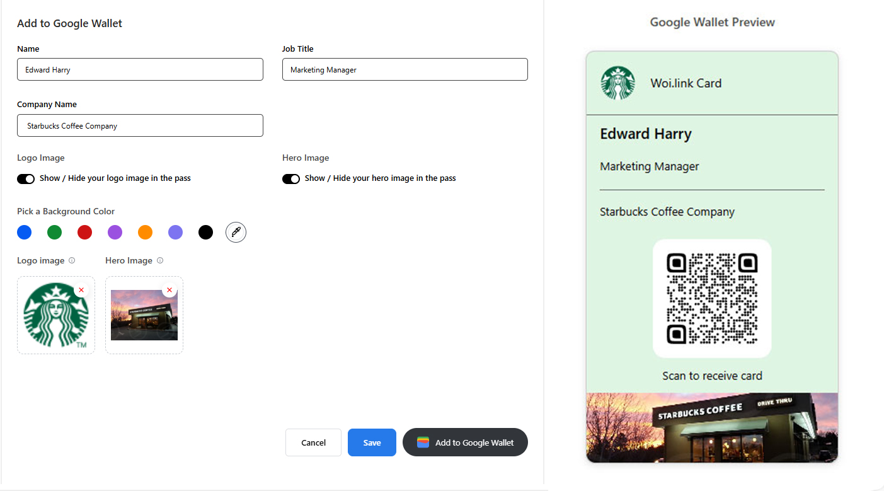Select the black background color
The image size is (884, 491).
pos(205,233)
